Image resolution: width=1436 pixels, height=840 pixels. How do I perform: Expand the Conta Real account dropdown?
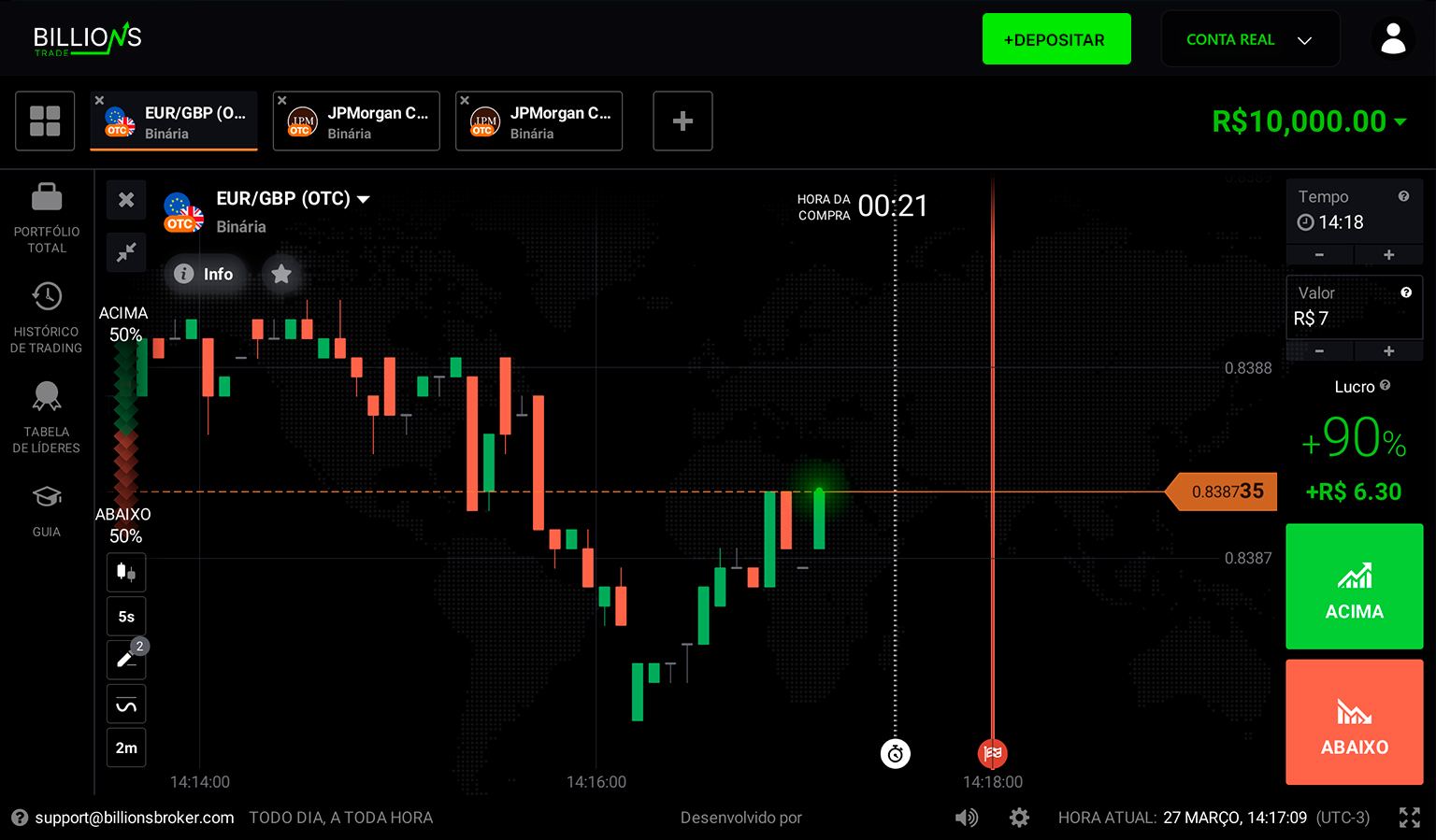pyautogui.click(x=1249, y=39)
